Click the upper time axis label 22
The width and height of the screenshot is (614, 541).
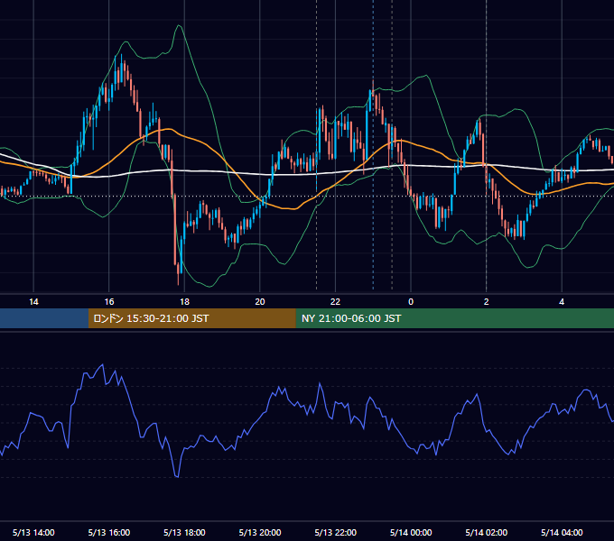pyautogui.click(x=335, y=302)
